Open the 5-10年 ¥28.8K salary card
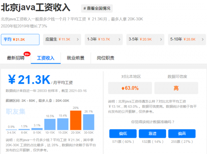This screenshot has width=207, height=154. pyautogui.click(x=187, y=40)
